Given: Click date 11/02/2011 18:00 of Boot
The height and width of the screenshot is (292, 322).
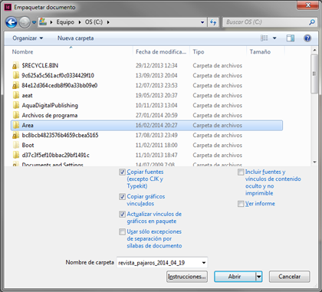Looking at the screenshot, I should tap(156, 146).
